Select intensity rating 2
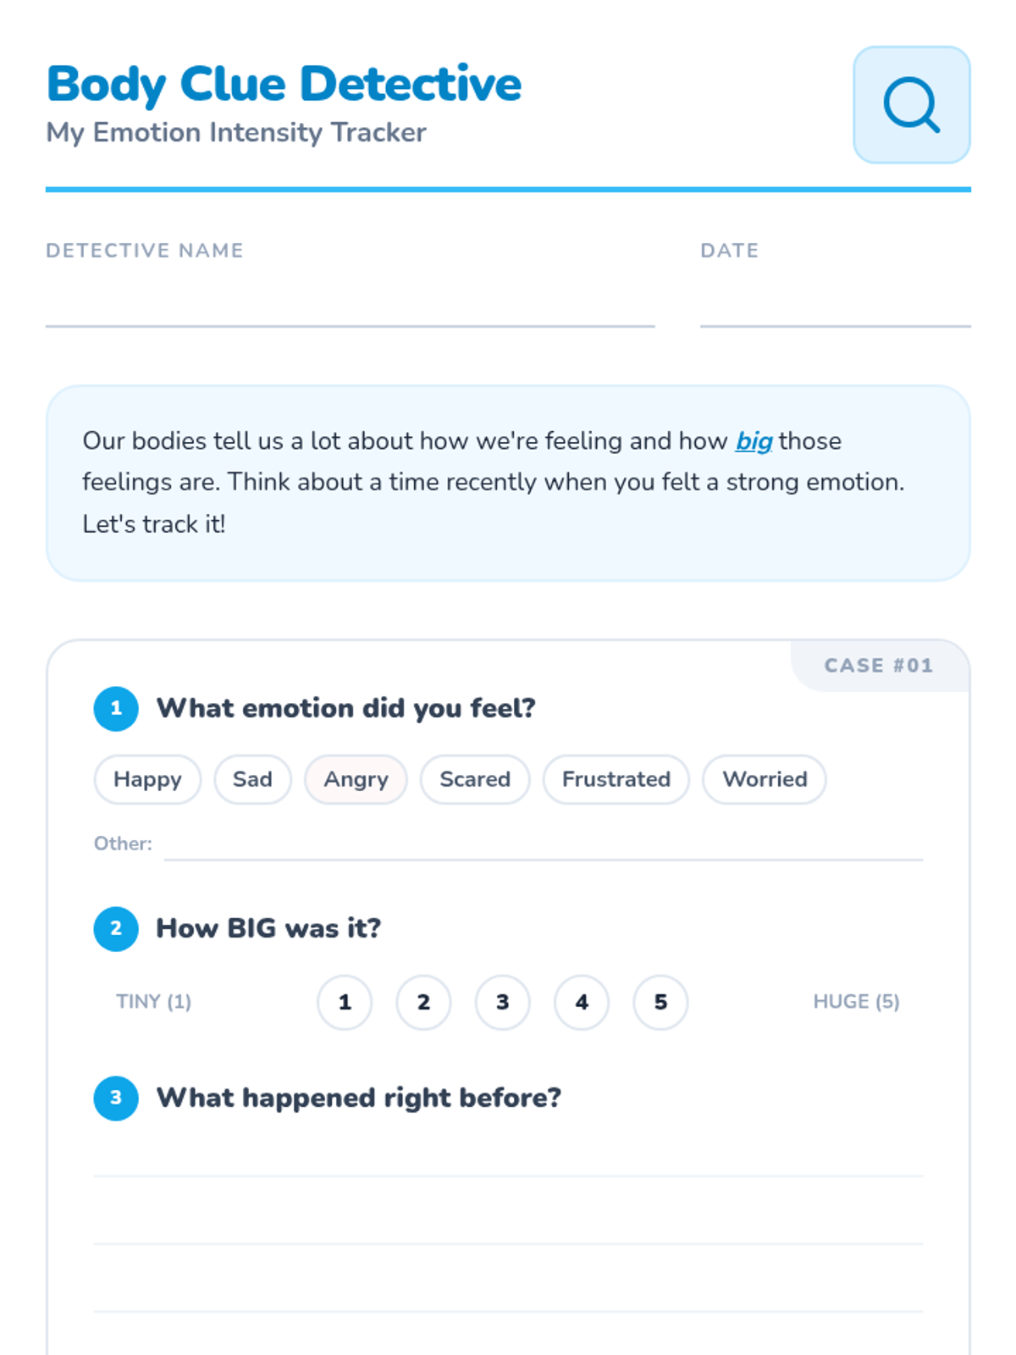 coord(423,1003)
